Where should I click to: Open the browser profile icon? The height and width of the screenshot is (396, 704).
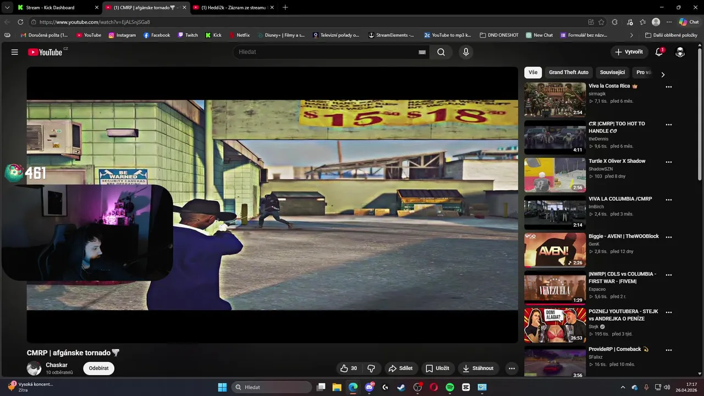[x=656, y=22]
